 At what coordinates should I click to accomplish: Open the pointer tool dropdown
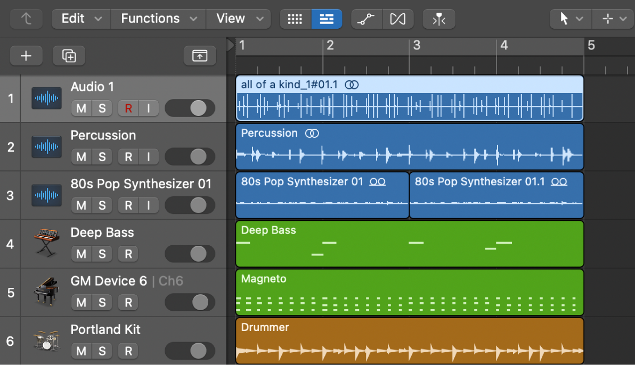(x=571, y=19)
